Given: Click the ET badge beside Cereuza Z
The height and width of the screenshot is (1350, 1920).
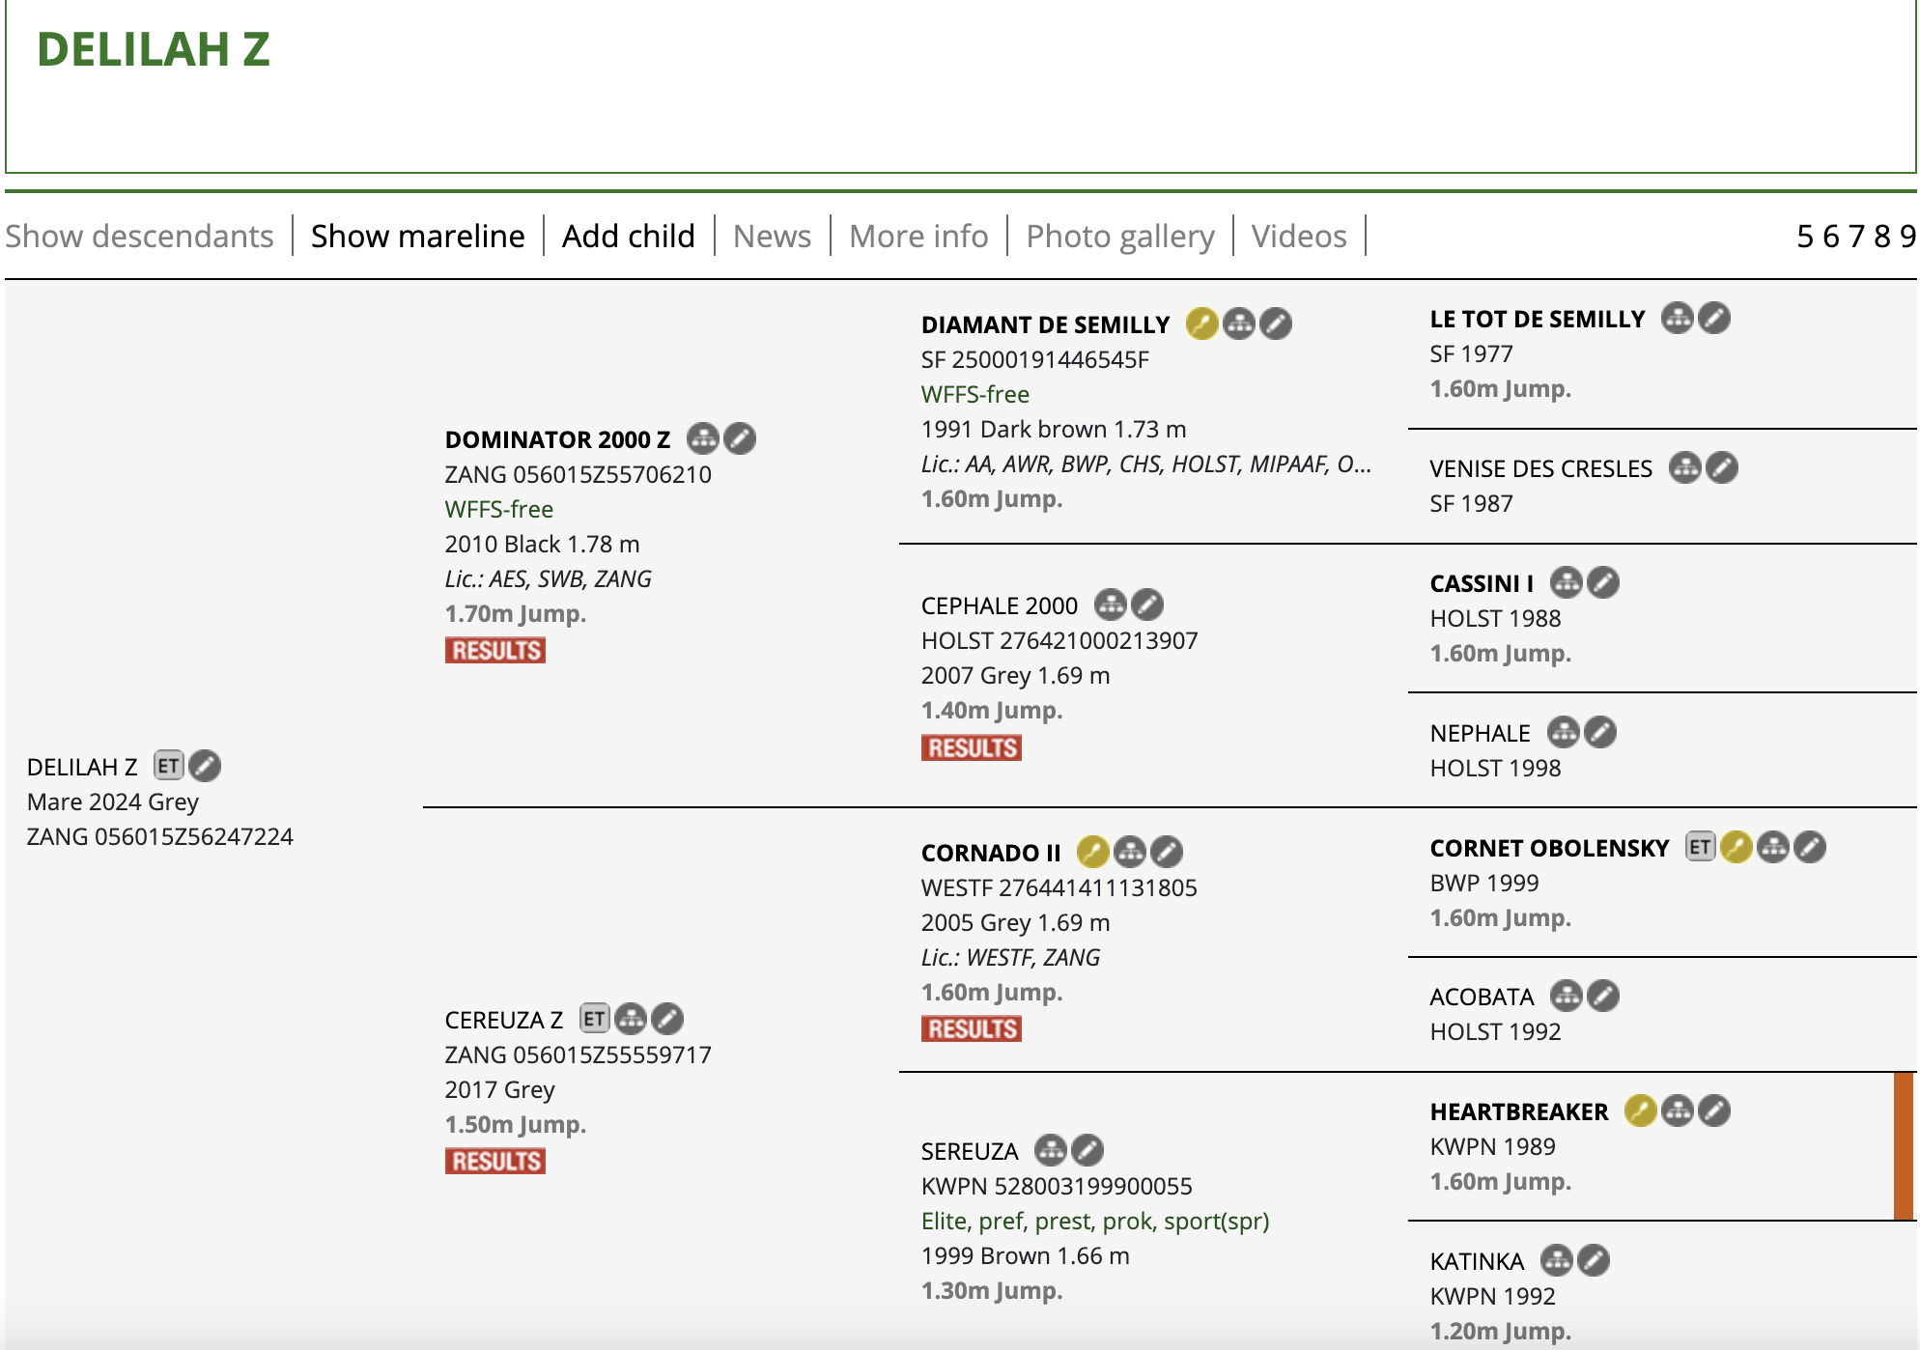Looking at the screenshot, I should point(594,1019).
